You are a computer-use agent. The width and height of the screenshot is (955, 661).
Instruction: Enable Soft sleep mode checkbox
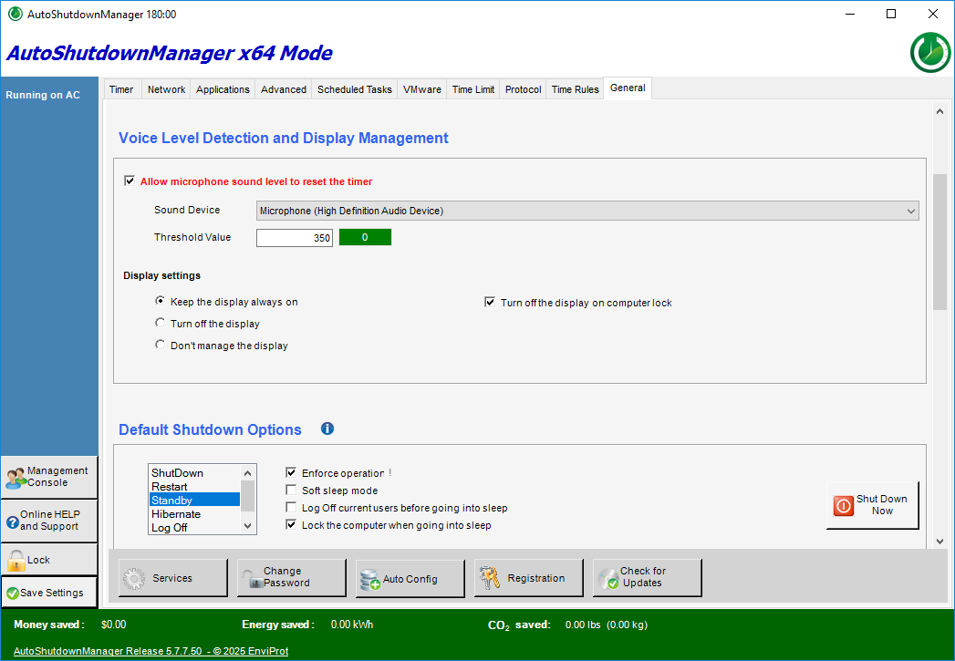(291, 491)
